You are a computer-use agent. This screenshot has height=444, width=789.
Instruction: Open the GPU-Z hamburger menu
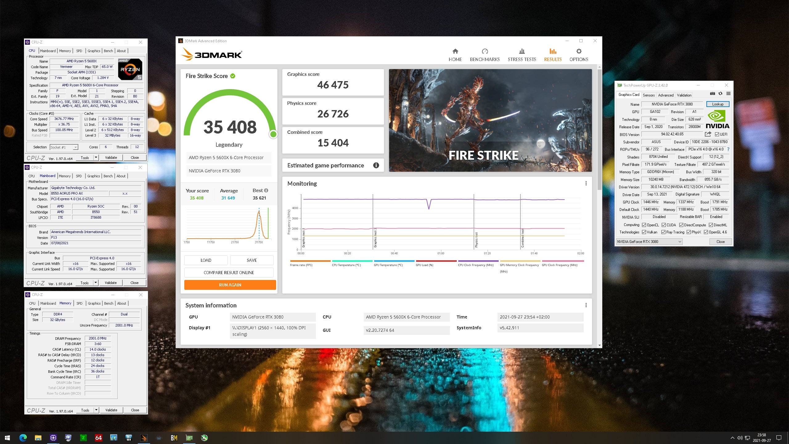[x=728, y=93]
